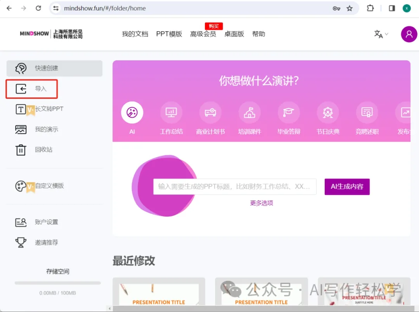Open the profile avatar menu
Image resolution: width=419 pixels, height=312 pixels.
click(x=409, y=34)
